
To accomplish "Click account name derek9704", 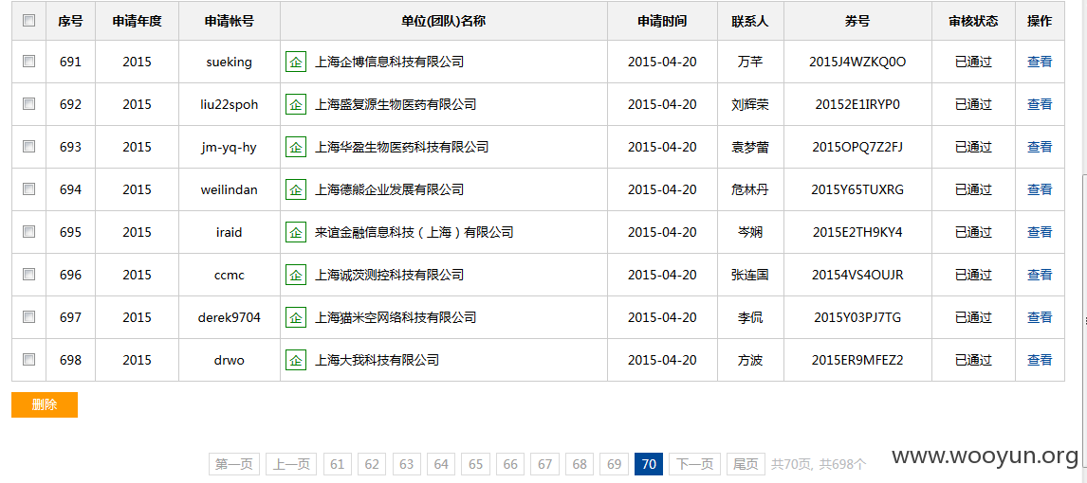I will 230,317.
